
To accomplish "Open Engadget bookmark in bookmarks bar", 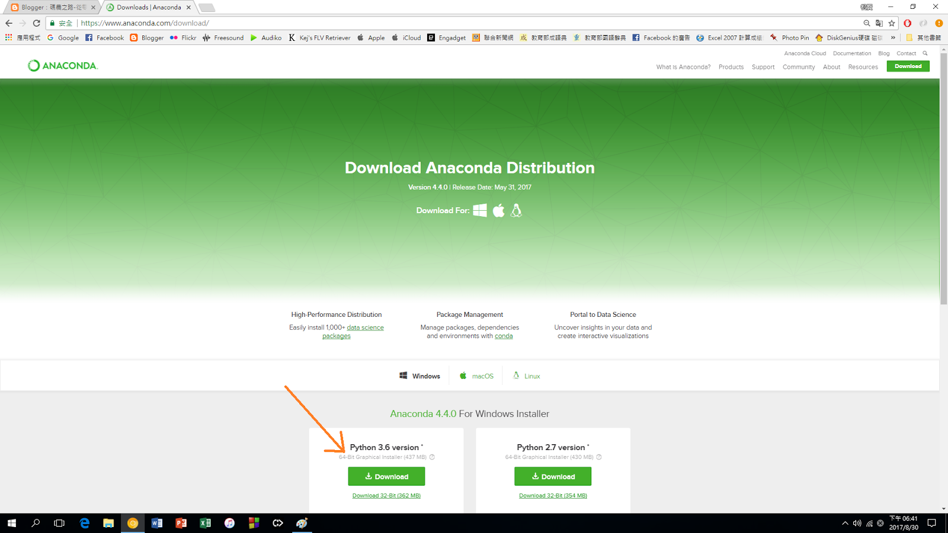I will pos(447,37).
